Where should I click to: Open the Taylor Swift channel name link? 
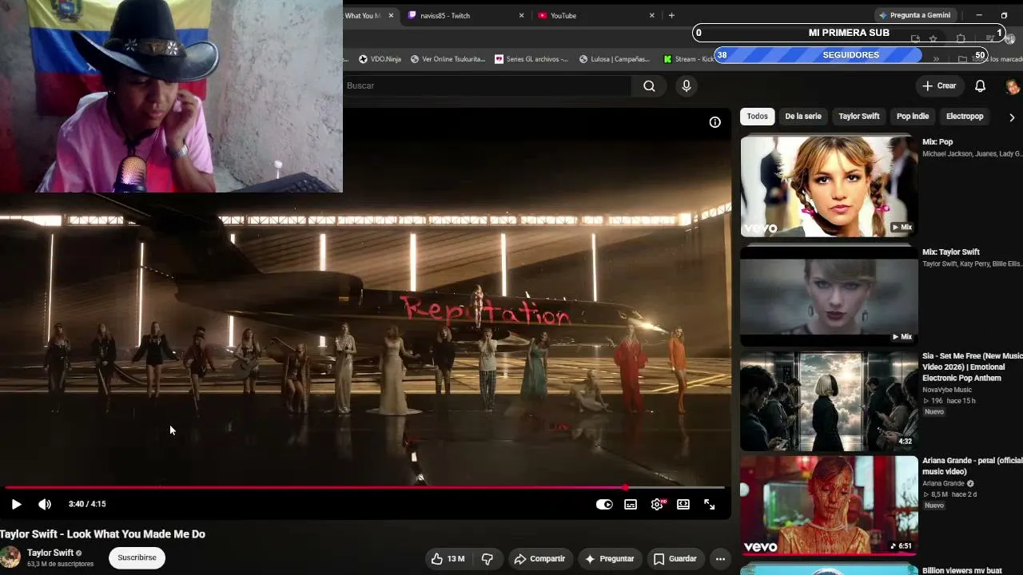50,553
